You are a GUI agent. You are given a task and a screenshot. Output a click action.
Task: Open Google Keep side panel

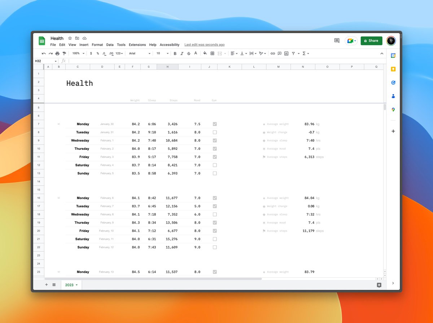393,69
